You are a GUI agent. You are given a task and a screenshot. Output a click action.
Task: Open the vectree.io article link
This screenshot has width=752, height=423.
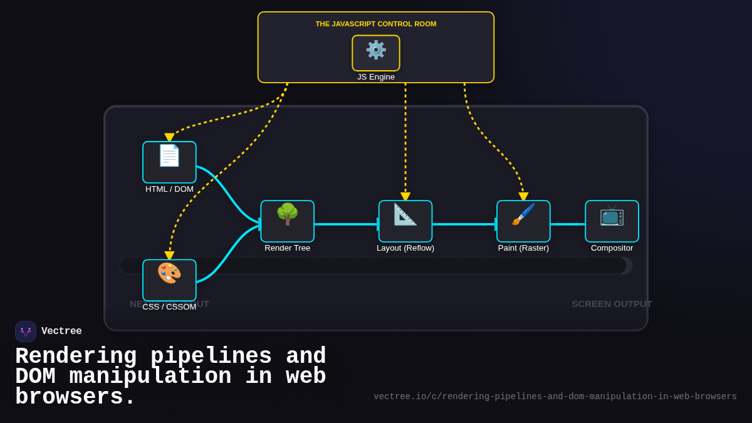(555, 396)
